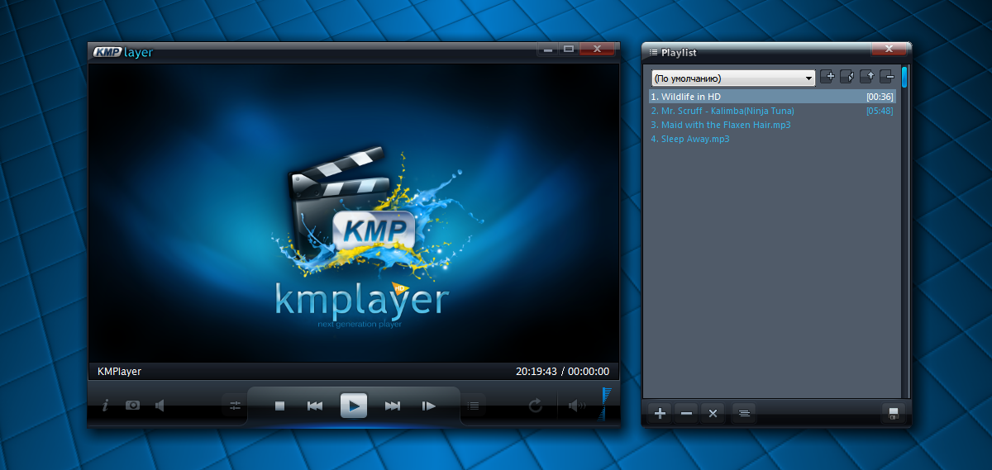Select Sleep Away.mp3 in playlist
The image size is (992, 470).
pyautogui.click(x=694, y=139)
